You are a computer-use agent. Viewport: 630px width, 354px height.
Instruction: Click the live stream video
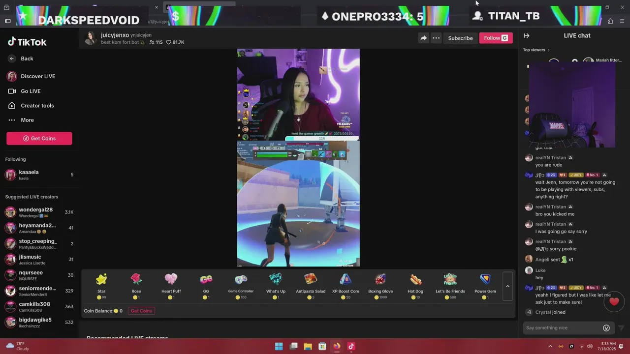[x=298, y=158]
